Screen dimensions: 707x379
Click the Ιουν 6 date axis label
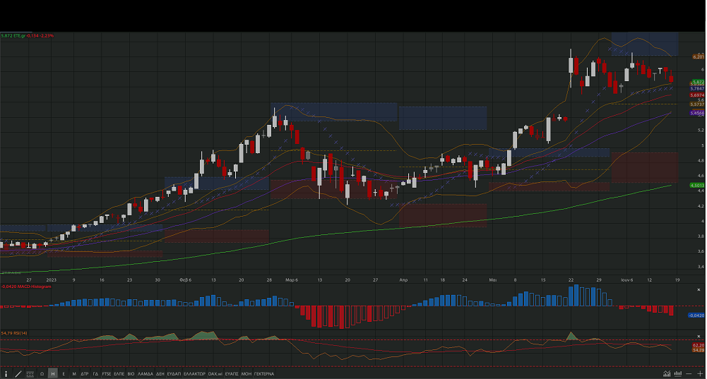(x=626, y=280)
